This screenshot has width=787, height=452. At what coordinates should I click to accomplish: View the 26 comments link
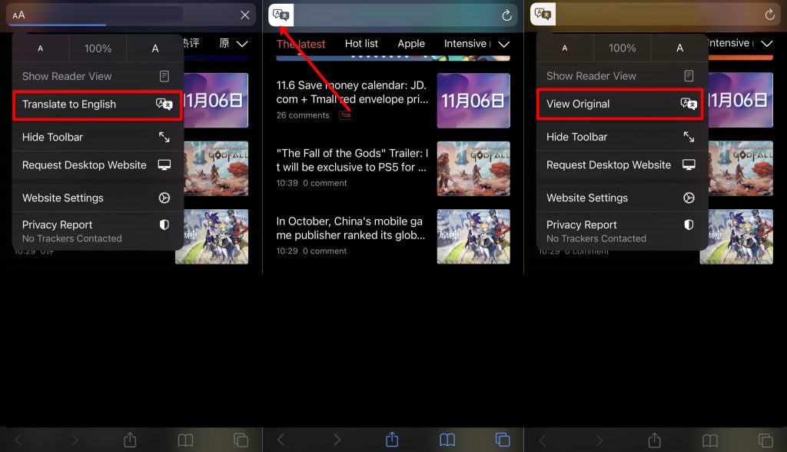(303, 115)
